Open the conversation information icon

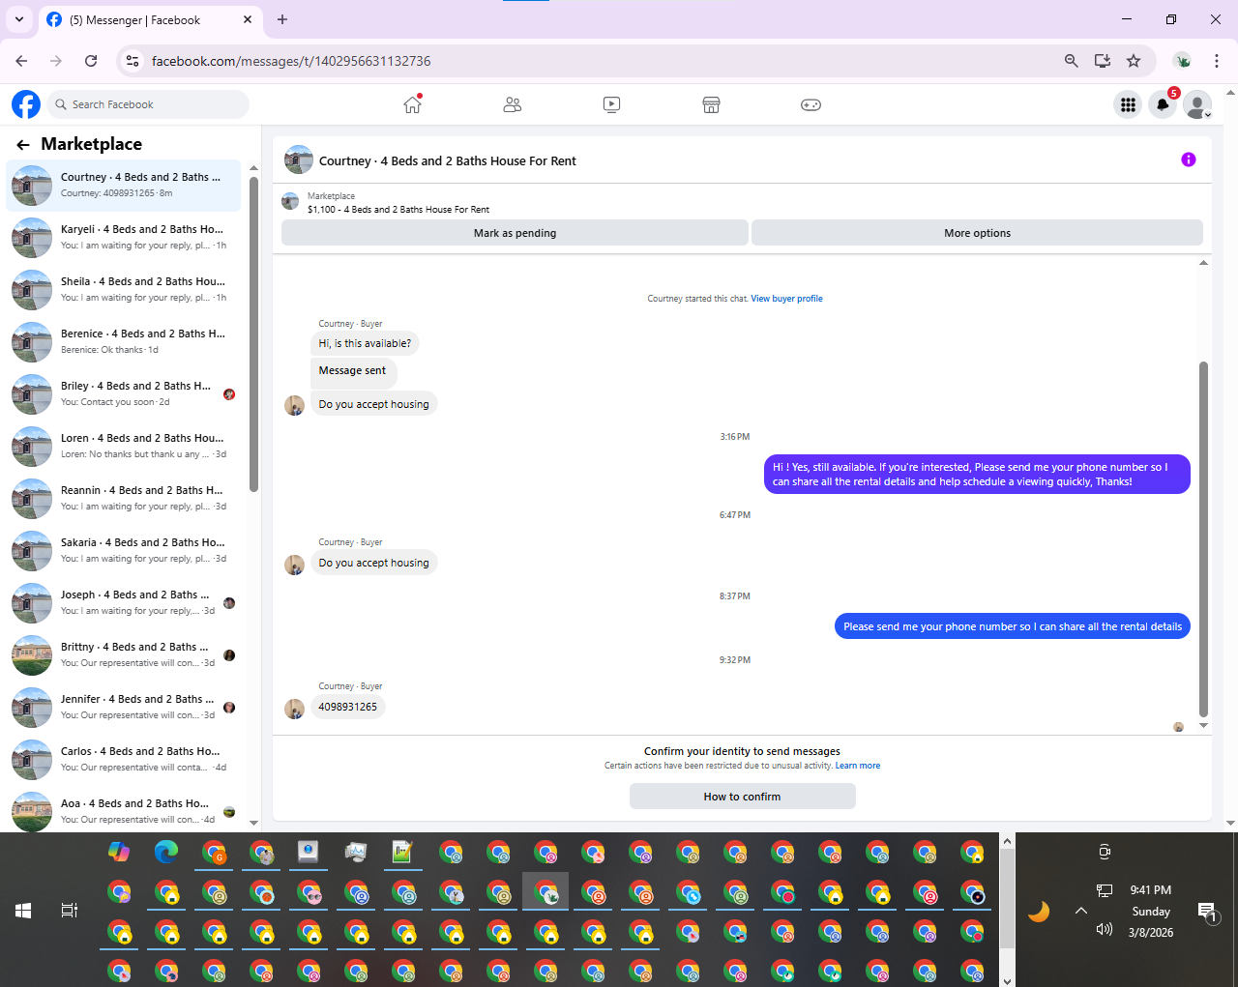pos(1189,160)
